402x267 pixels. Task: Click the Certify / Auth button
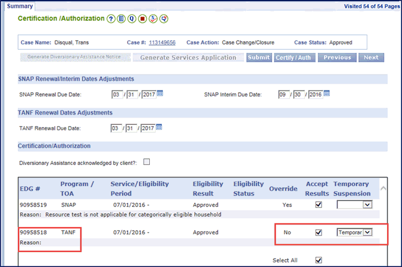click(x=294, y=57)
